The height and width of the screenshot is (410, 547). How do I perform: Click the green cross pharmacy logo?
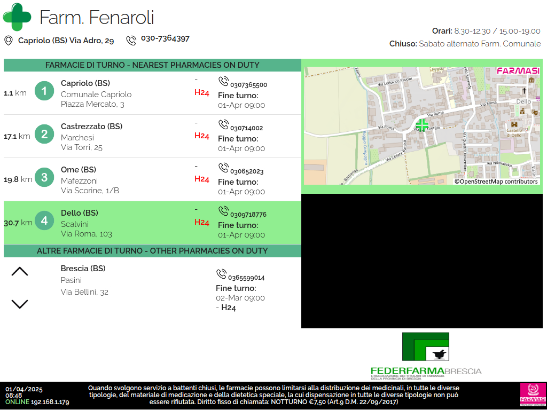coord(17,17)
